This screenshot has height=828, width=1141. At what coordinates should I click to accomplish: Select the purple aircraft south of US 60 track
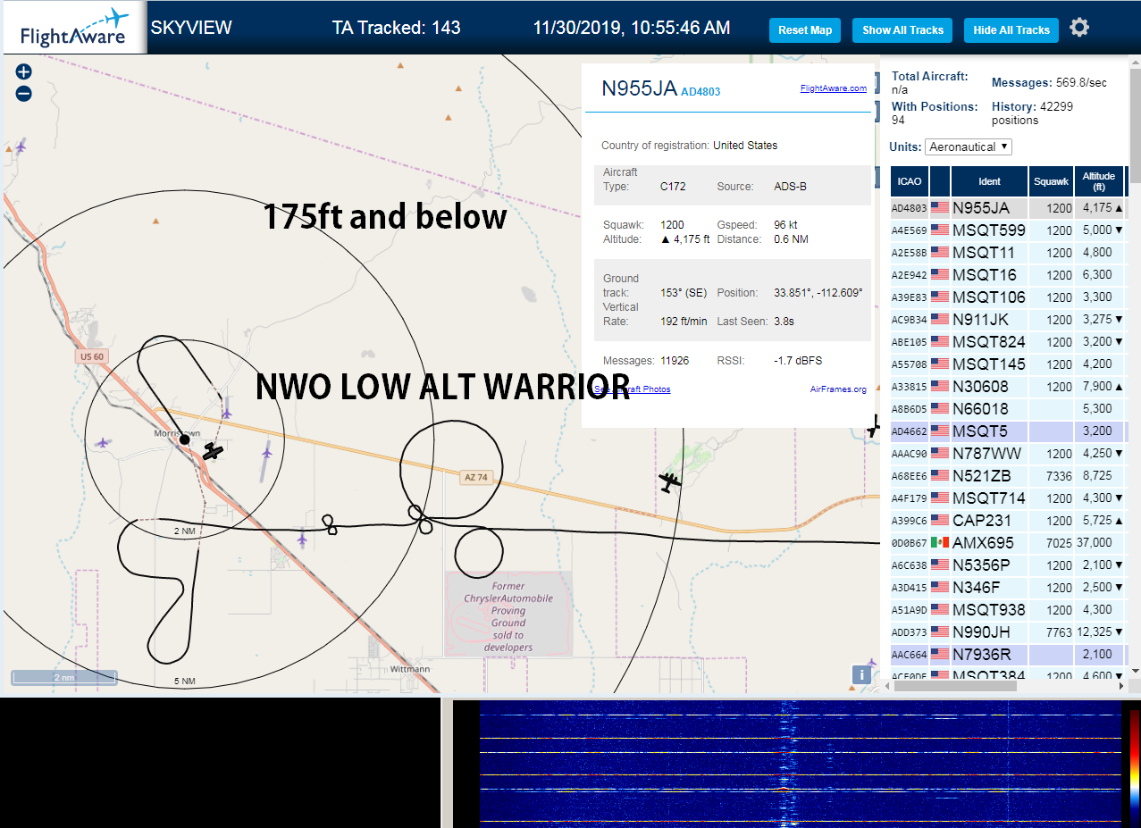[x=303, y=539]
